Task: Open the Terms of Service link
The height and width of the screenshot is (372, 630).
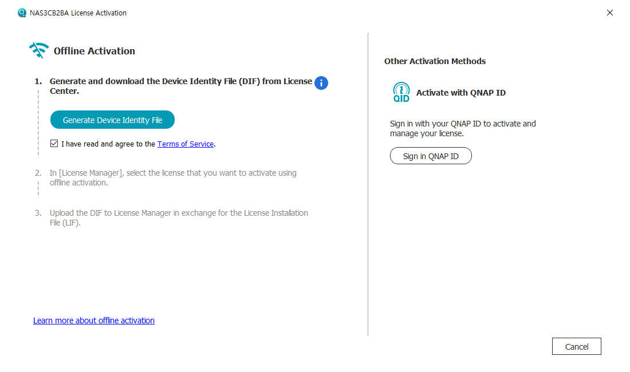Action: click(186, 144)
